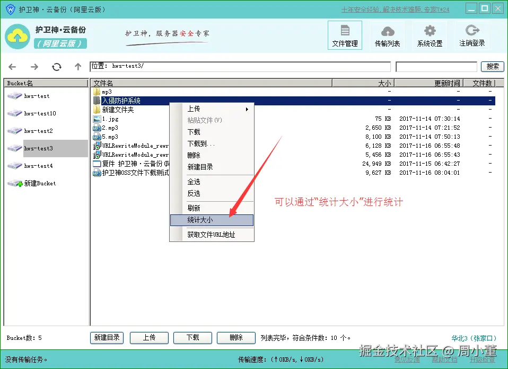
Task: Click the 1.jpg image file icon
Action: (x=97, y=119)
